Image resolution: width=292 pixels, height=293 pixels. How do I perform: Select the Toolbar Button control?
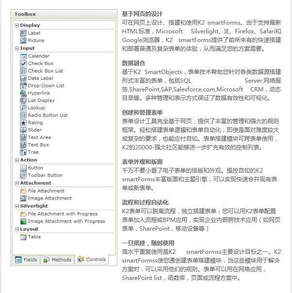pos(45,175)
